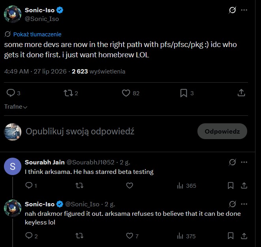Click Grok icon on Sonic-Iso's reply
This screenshot has width=261, height=247.
point(232,204)
